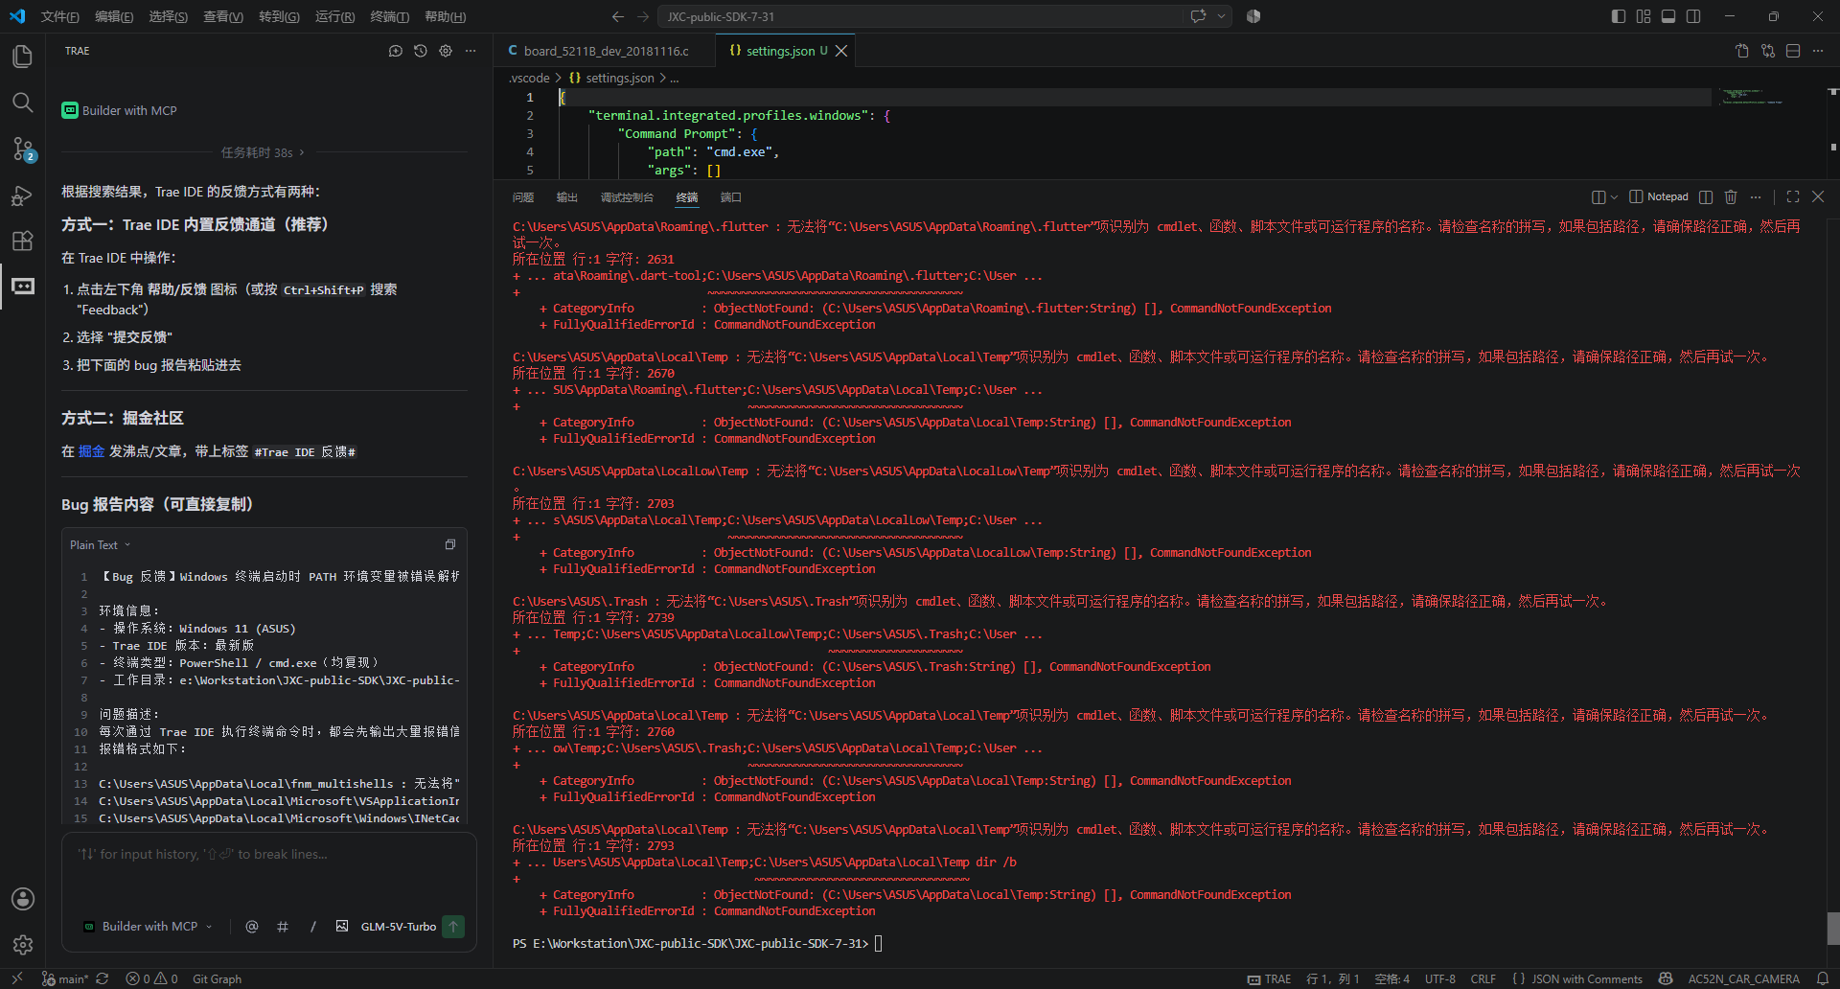Close the settings.json editor tab
The height and width of the screenshot is (989, 1840).
tap(841, 51)
